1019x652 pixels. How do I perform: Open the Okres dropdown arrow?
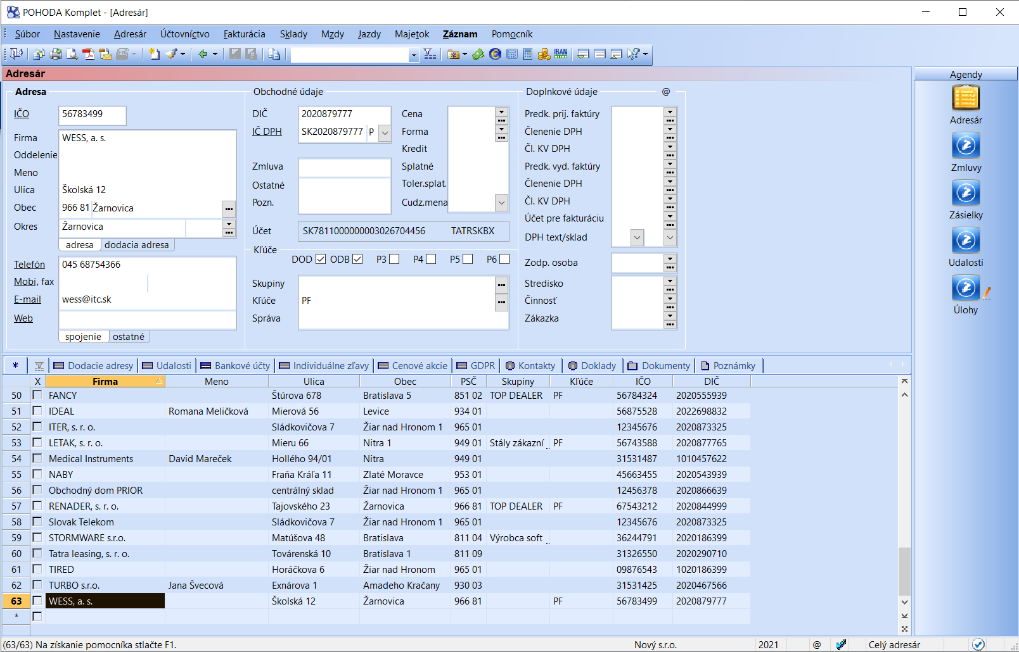pos(229,223)
